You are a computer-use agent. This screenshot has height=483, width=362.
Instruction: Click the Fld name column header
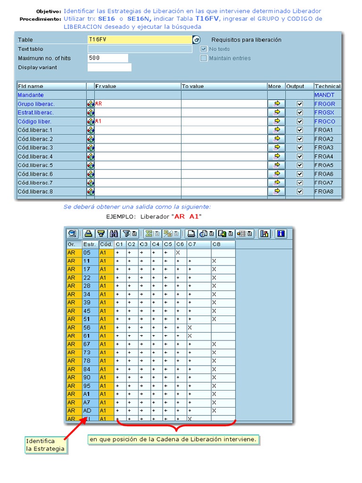point(51,86)
